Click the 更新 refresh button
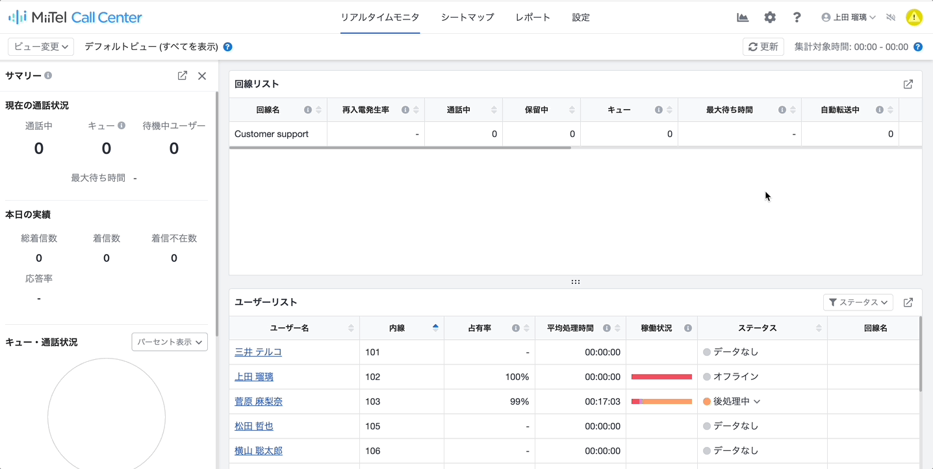The image size is (933, 469). click(763, 47)
